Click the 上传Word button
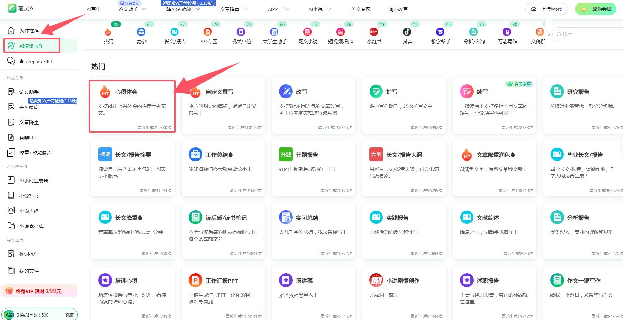Screen dimensions: 623x320 [547, 9]
